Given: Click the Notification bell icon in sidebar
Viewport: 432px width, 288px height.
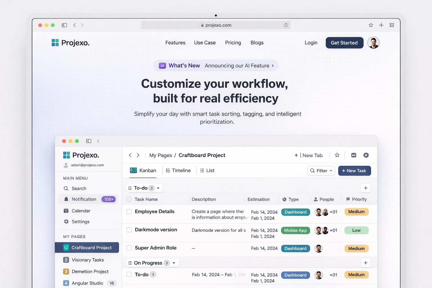Looking at the screenshot, I should [66, 199].
